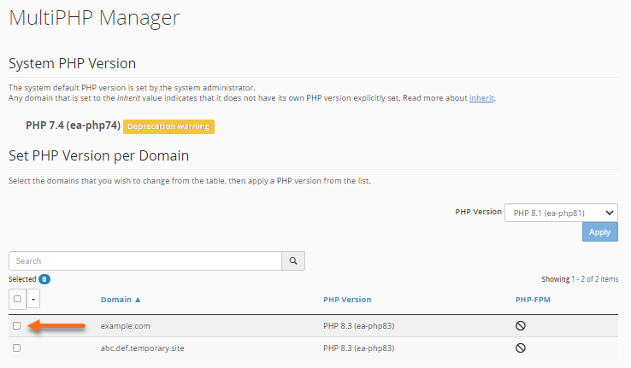Image resolution: width=631 pixels, height=368 pixels.
Task: Click the Domain ascending sort arrow
Action: 138,300
